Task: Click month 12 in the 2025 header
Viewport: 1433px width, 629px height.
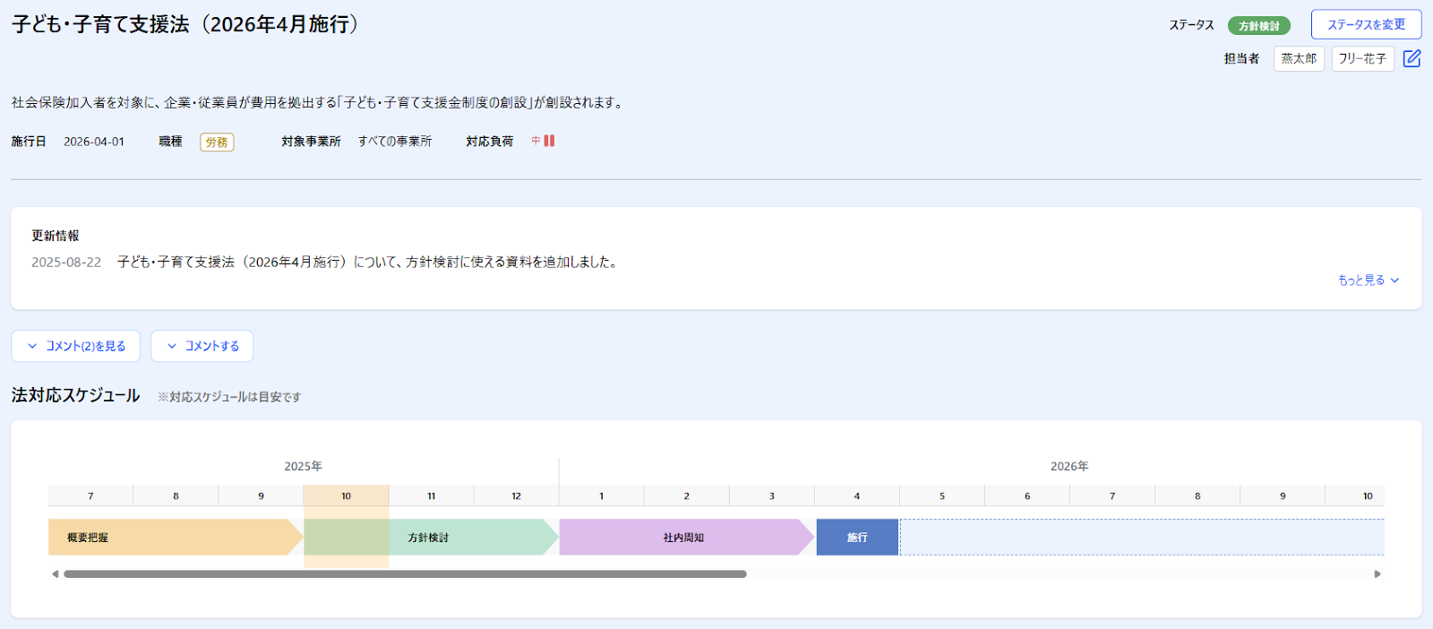Action: (x=517, y=495)
